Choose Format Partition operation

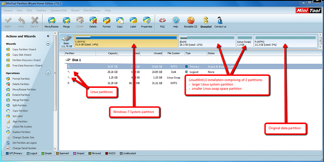pyautogui.click(x=21, y=79)
